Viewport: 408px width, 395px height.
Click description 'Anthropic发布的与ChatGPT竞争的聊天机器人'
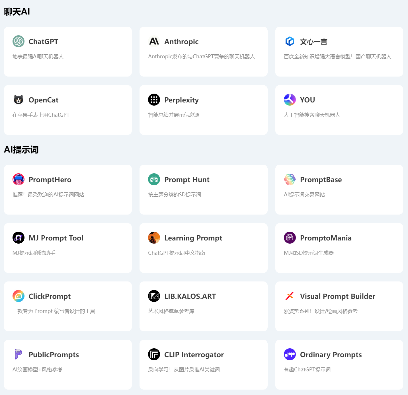click(202, 57)
